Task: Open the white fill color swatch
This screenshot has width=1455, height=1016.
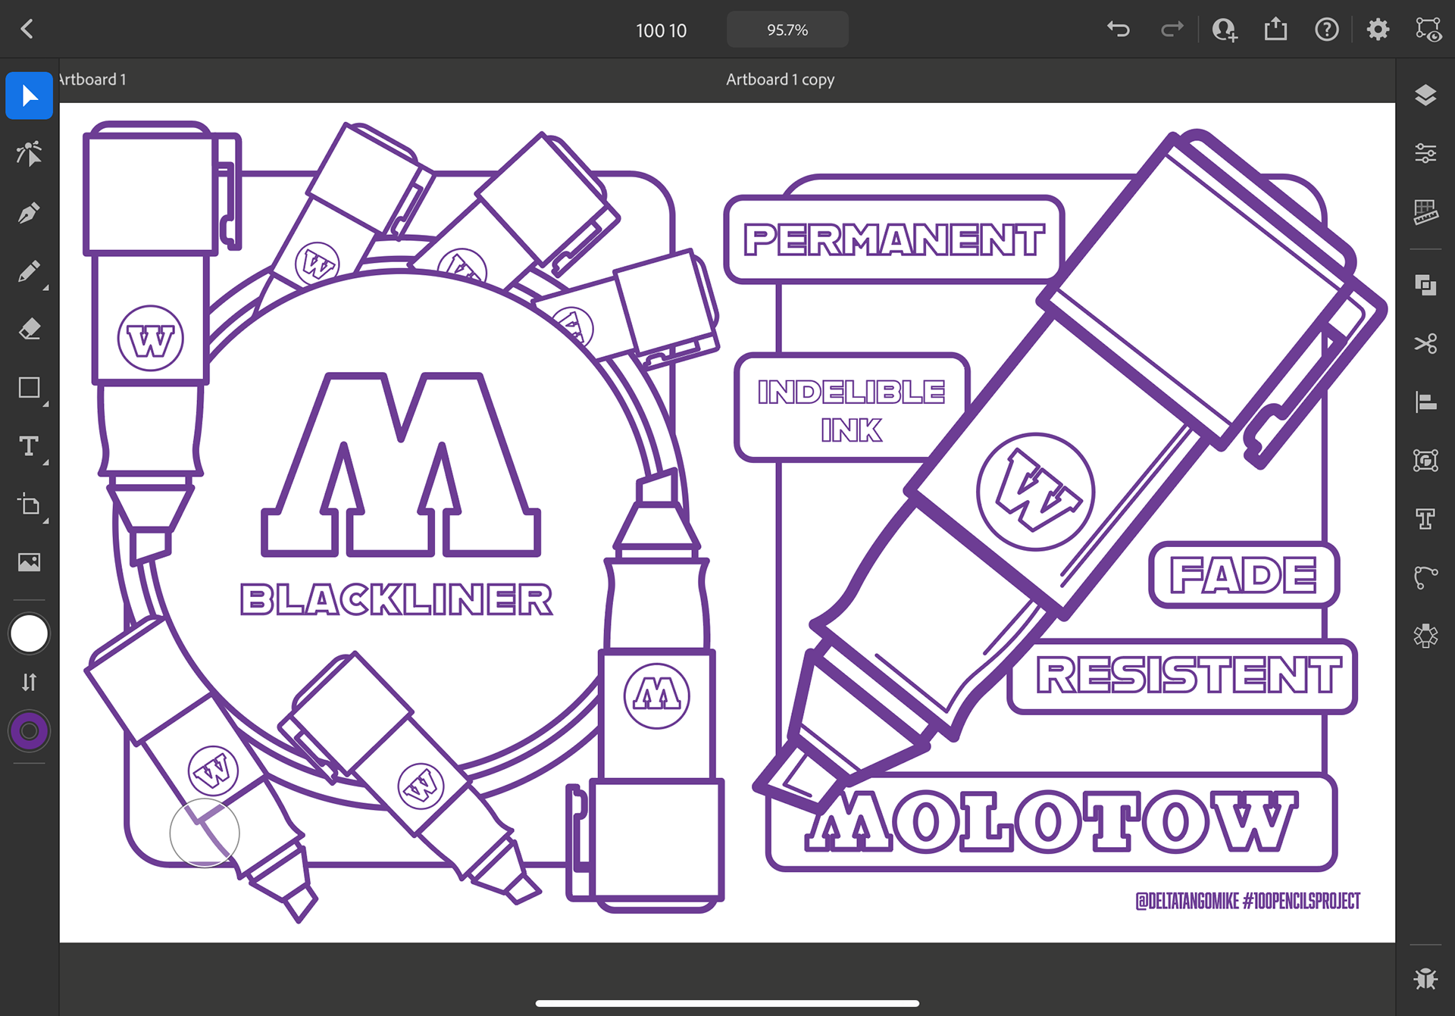Action: [29, 634]
